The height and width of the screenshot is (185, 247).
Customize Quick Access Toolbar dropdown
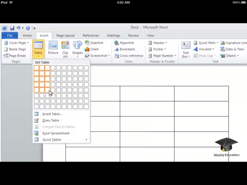point(34,28)
